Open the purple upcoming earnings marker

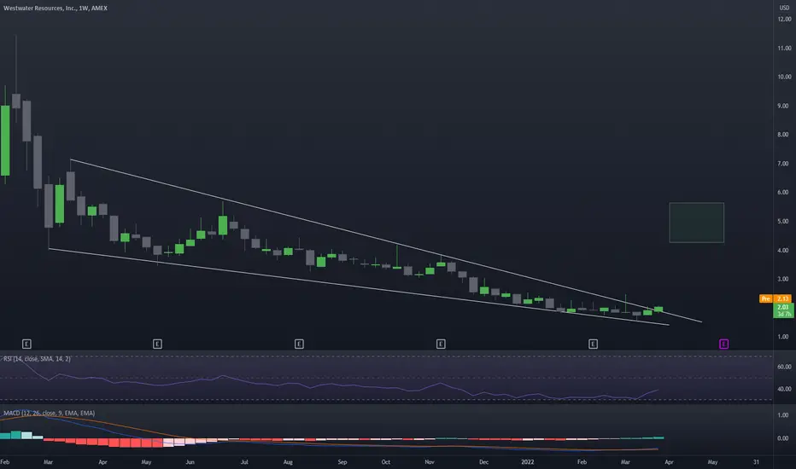pos(724,345)
